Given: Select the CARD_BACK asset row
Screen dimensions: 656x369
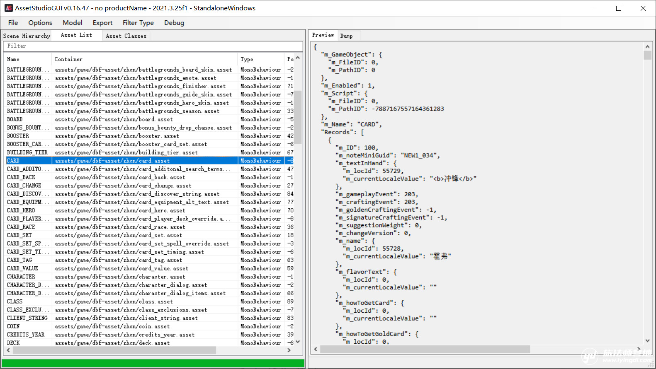Looking at the screenshot, I should 150,177.
